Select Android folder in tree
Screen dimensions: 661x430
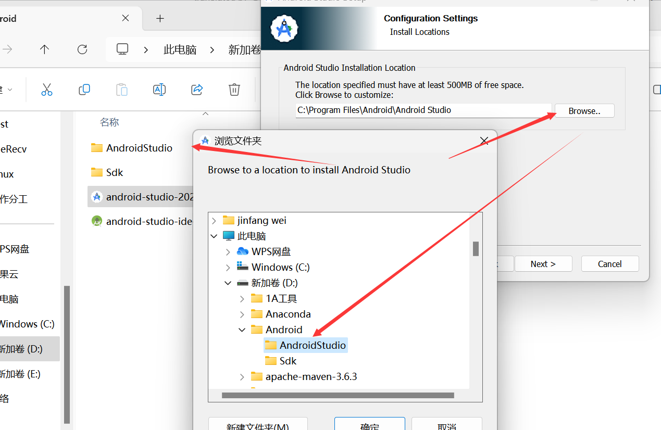(x=277, y=330)
